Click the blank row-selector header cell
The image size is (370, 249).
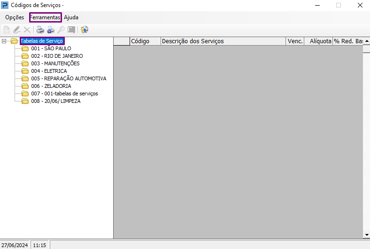tap(122, 41)
